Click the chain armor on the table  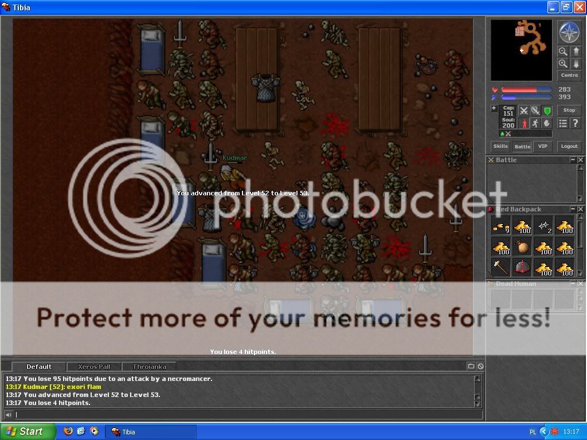[x=265, y=88]
